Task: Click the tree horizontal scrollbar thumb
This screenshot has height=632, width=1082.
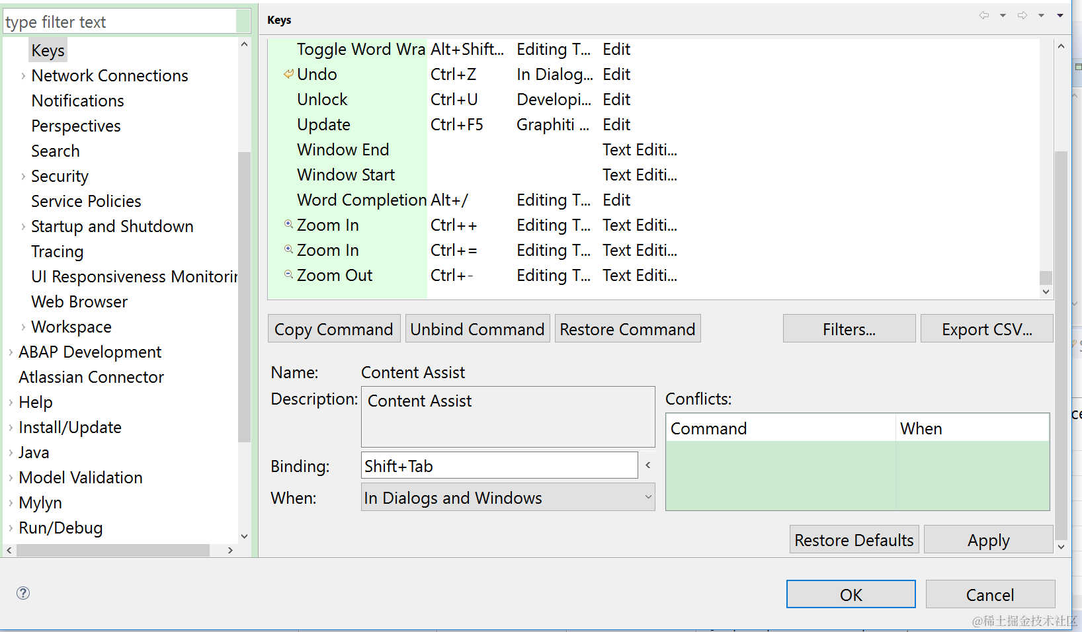Action: pos(113,550)
